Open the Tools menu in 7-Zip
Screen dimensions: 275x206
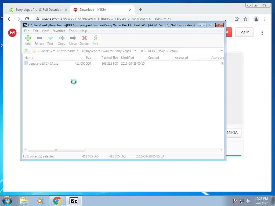(x=73, y=31)
